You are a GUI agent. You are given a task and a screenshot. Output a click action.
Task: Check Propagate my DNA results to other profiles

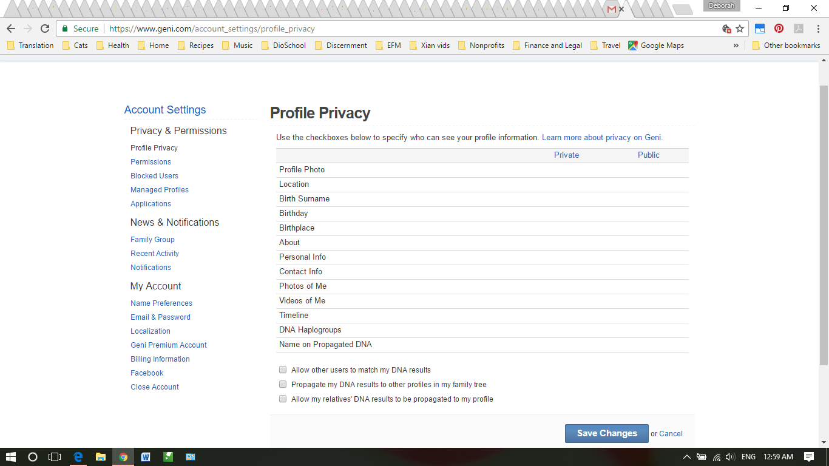point(283,384)
